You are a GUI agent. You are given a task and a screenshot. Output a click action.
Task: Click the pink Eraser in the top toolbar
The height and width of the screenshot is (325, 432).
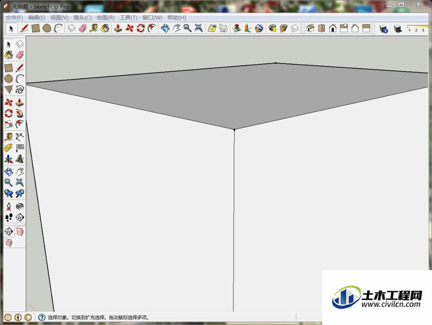click(x=83, y=28)
